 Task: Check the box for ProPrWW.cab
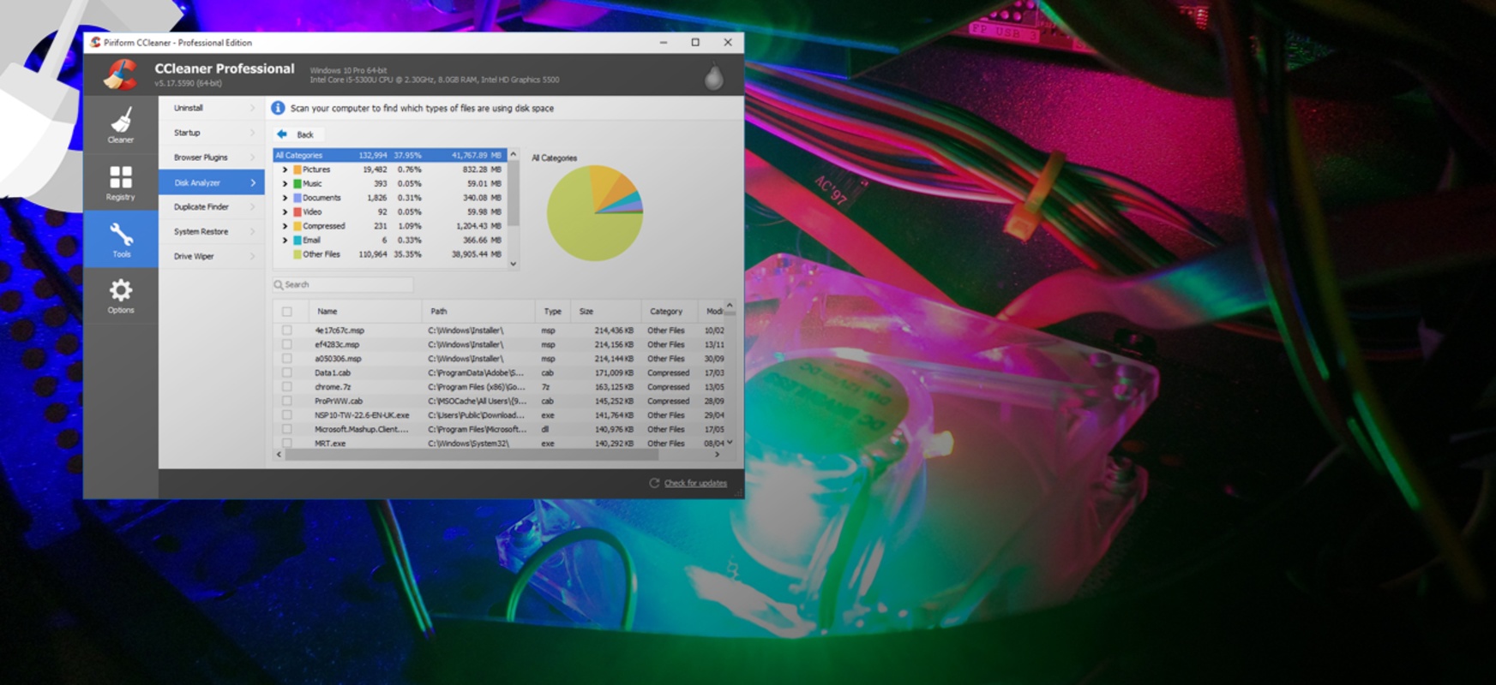pos(287,401)
